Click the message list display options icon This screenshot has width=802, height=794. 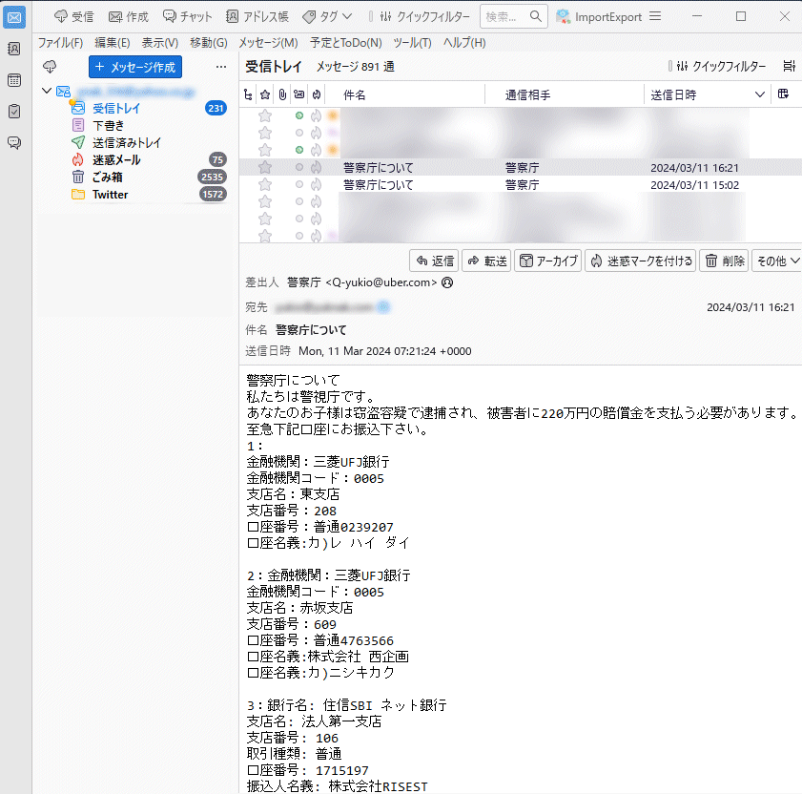point(789,67)
